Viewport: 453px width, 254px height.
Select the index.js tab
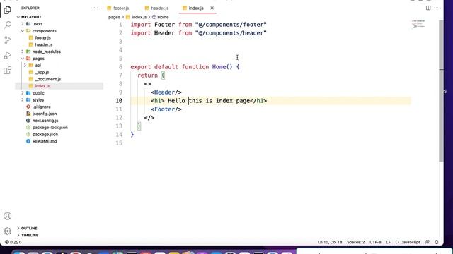pyautogui.click(x=196, y=8)
